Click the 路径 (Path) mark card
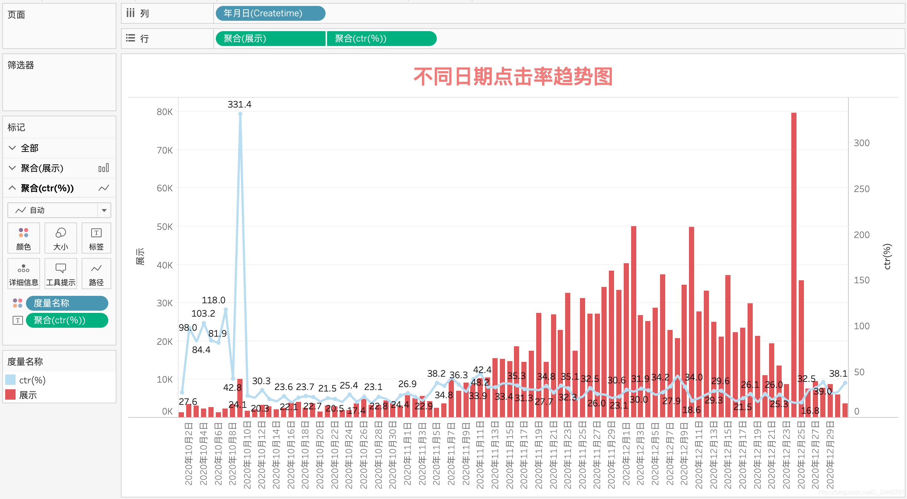 pos(96,274)
